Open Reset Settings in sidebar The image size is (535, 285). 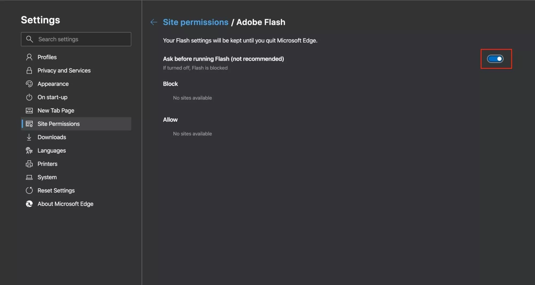[x=56, y=191]
